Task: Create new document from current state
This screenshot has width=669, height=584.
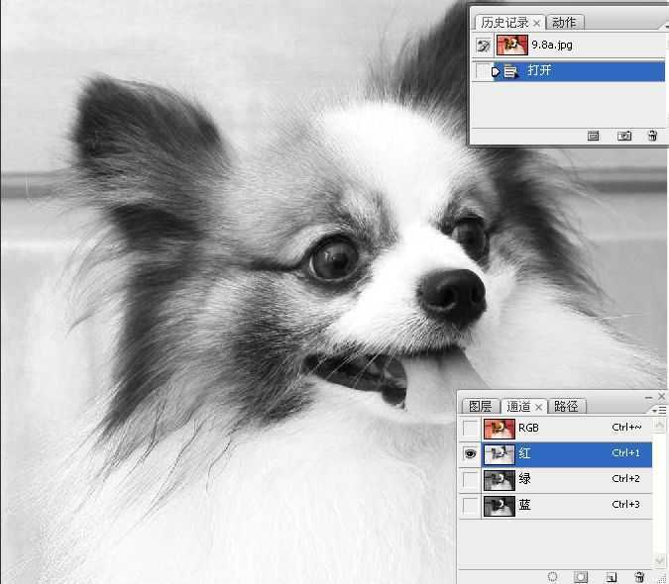Action: pyautogui.click(x=593, y=136)
